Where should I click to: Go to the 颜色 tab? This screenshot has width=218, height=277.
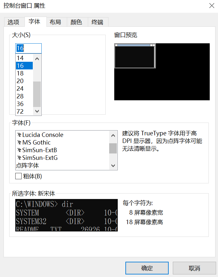pyautogui.click(x=77, y=22)
